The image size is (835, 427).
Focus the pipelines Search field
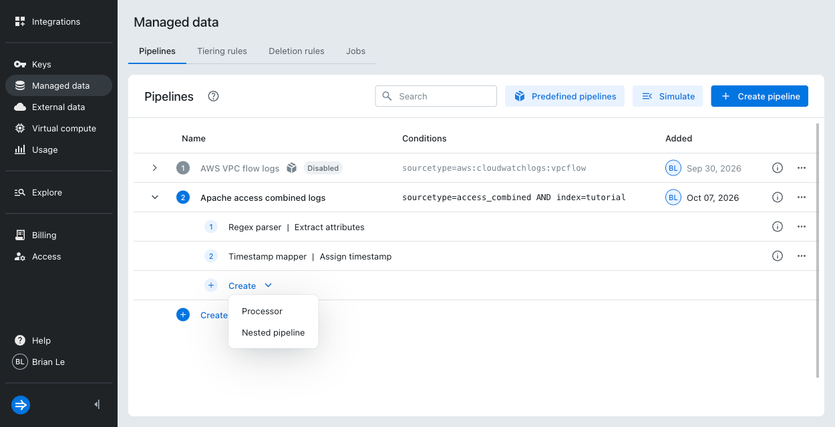coord(436,96)
